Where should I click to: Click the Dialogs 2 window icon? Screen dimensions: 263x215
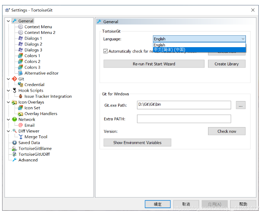[20, 44]
